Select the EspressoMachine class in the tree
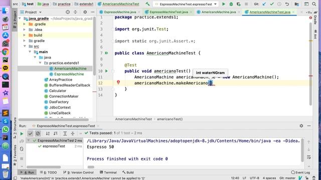 pos(69,74)
